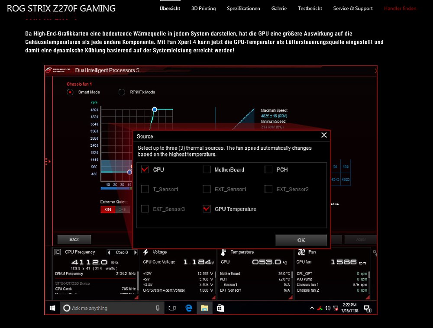
Task: Show previous core with left arrow
Action: coord(109,252)
